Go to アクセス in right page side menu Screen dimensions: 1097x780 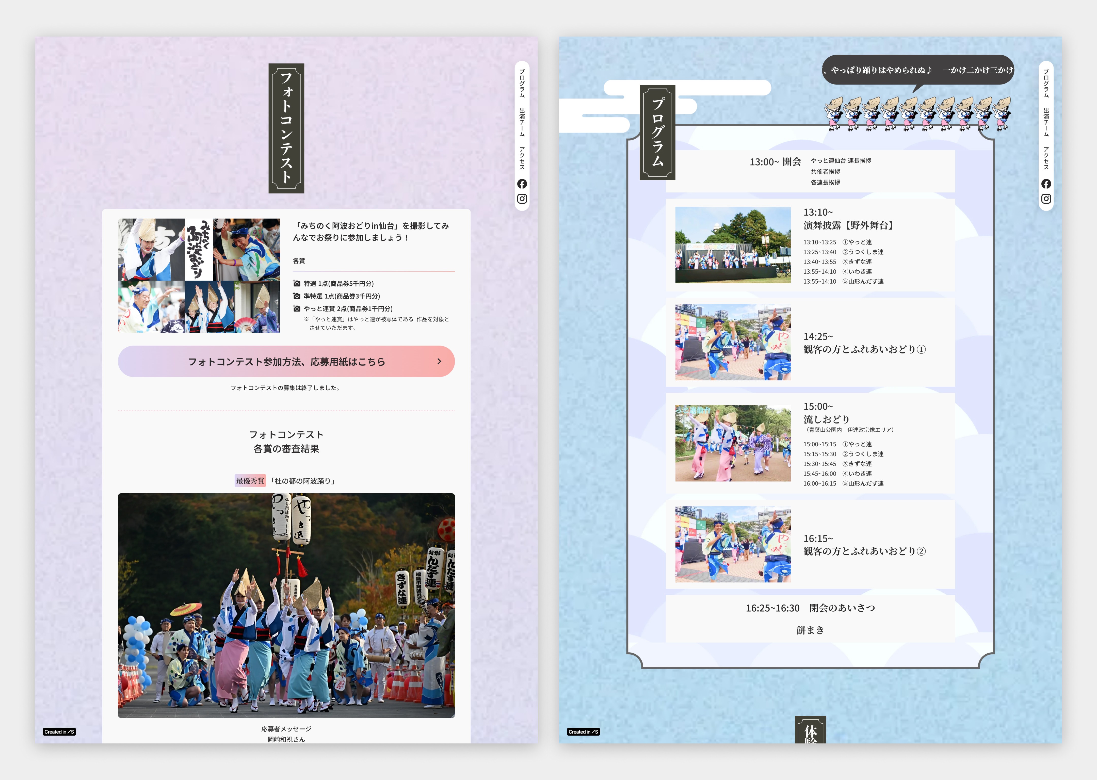(x=1046, y=158)
